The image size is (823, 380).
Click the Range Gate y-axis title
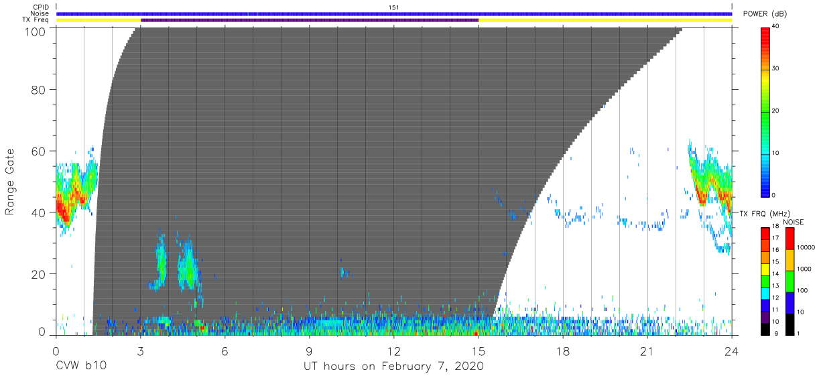[x=10, y=182]
